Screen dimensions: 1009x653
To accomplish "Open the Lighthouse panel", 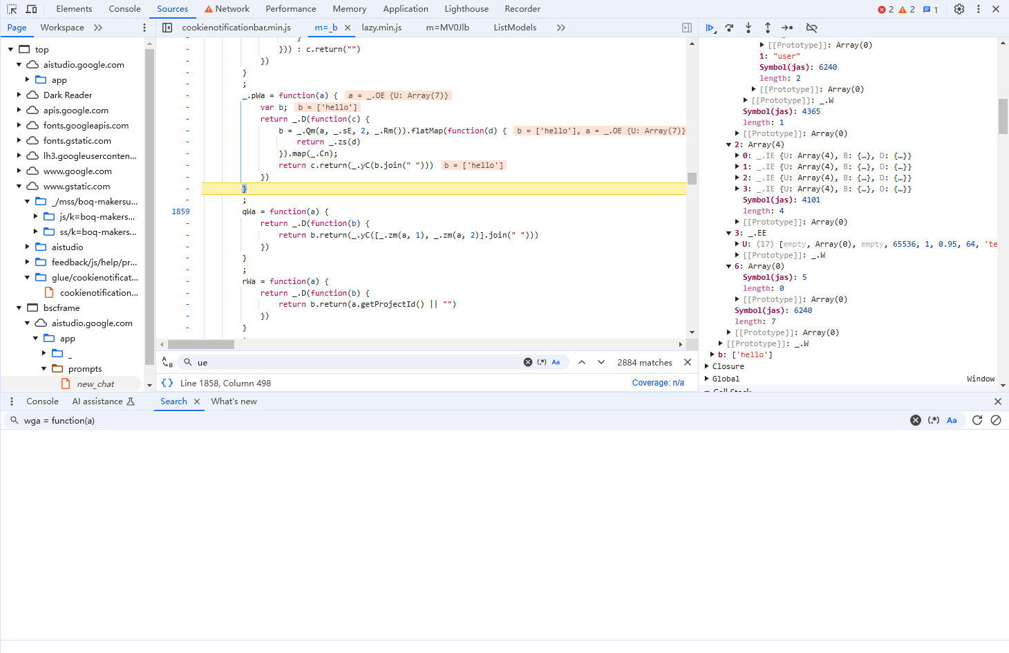I will pyautogui.click(x=466, y=9).
